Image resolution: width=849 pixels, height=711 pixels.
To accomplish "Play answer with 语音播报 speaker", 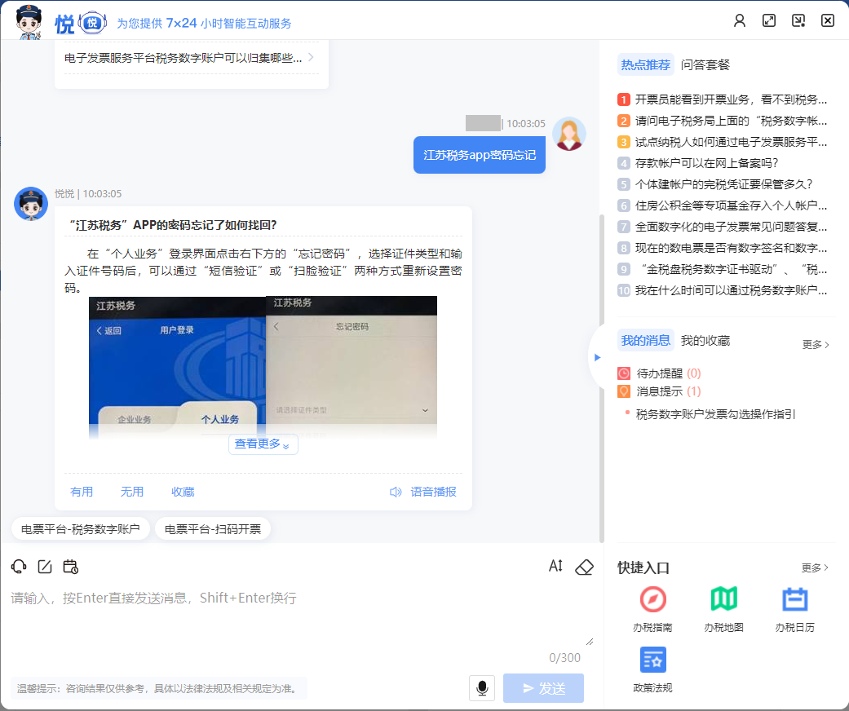I will coord(423,492).
